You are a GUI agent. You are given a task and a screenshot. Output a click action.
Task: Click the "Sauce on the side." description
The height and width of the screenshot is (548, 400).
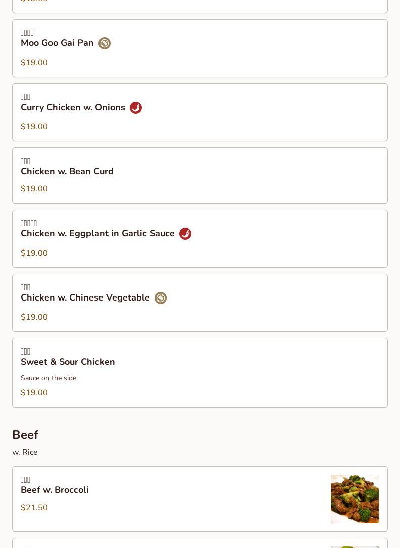pyautogui.click(x=49, y=378)
